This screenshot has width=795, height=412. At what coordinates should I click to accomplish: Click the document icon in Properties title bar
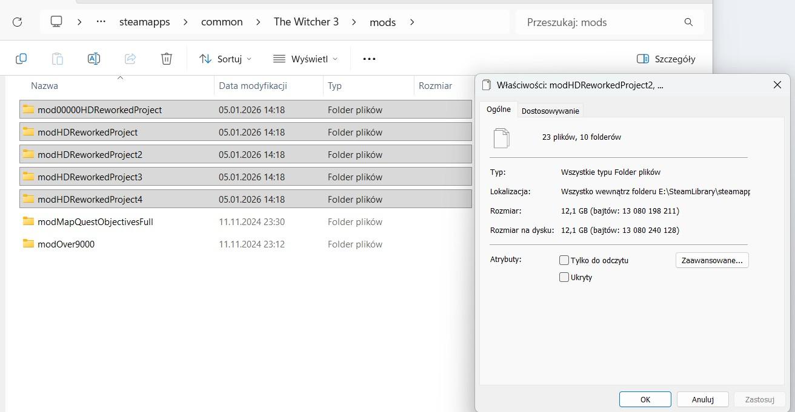click(486, 85)
